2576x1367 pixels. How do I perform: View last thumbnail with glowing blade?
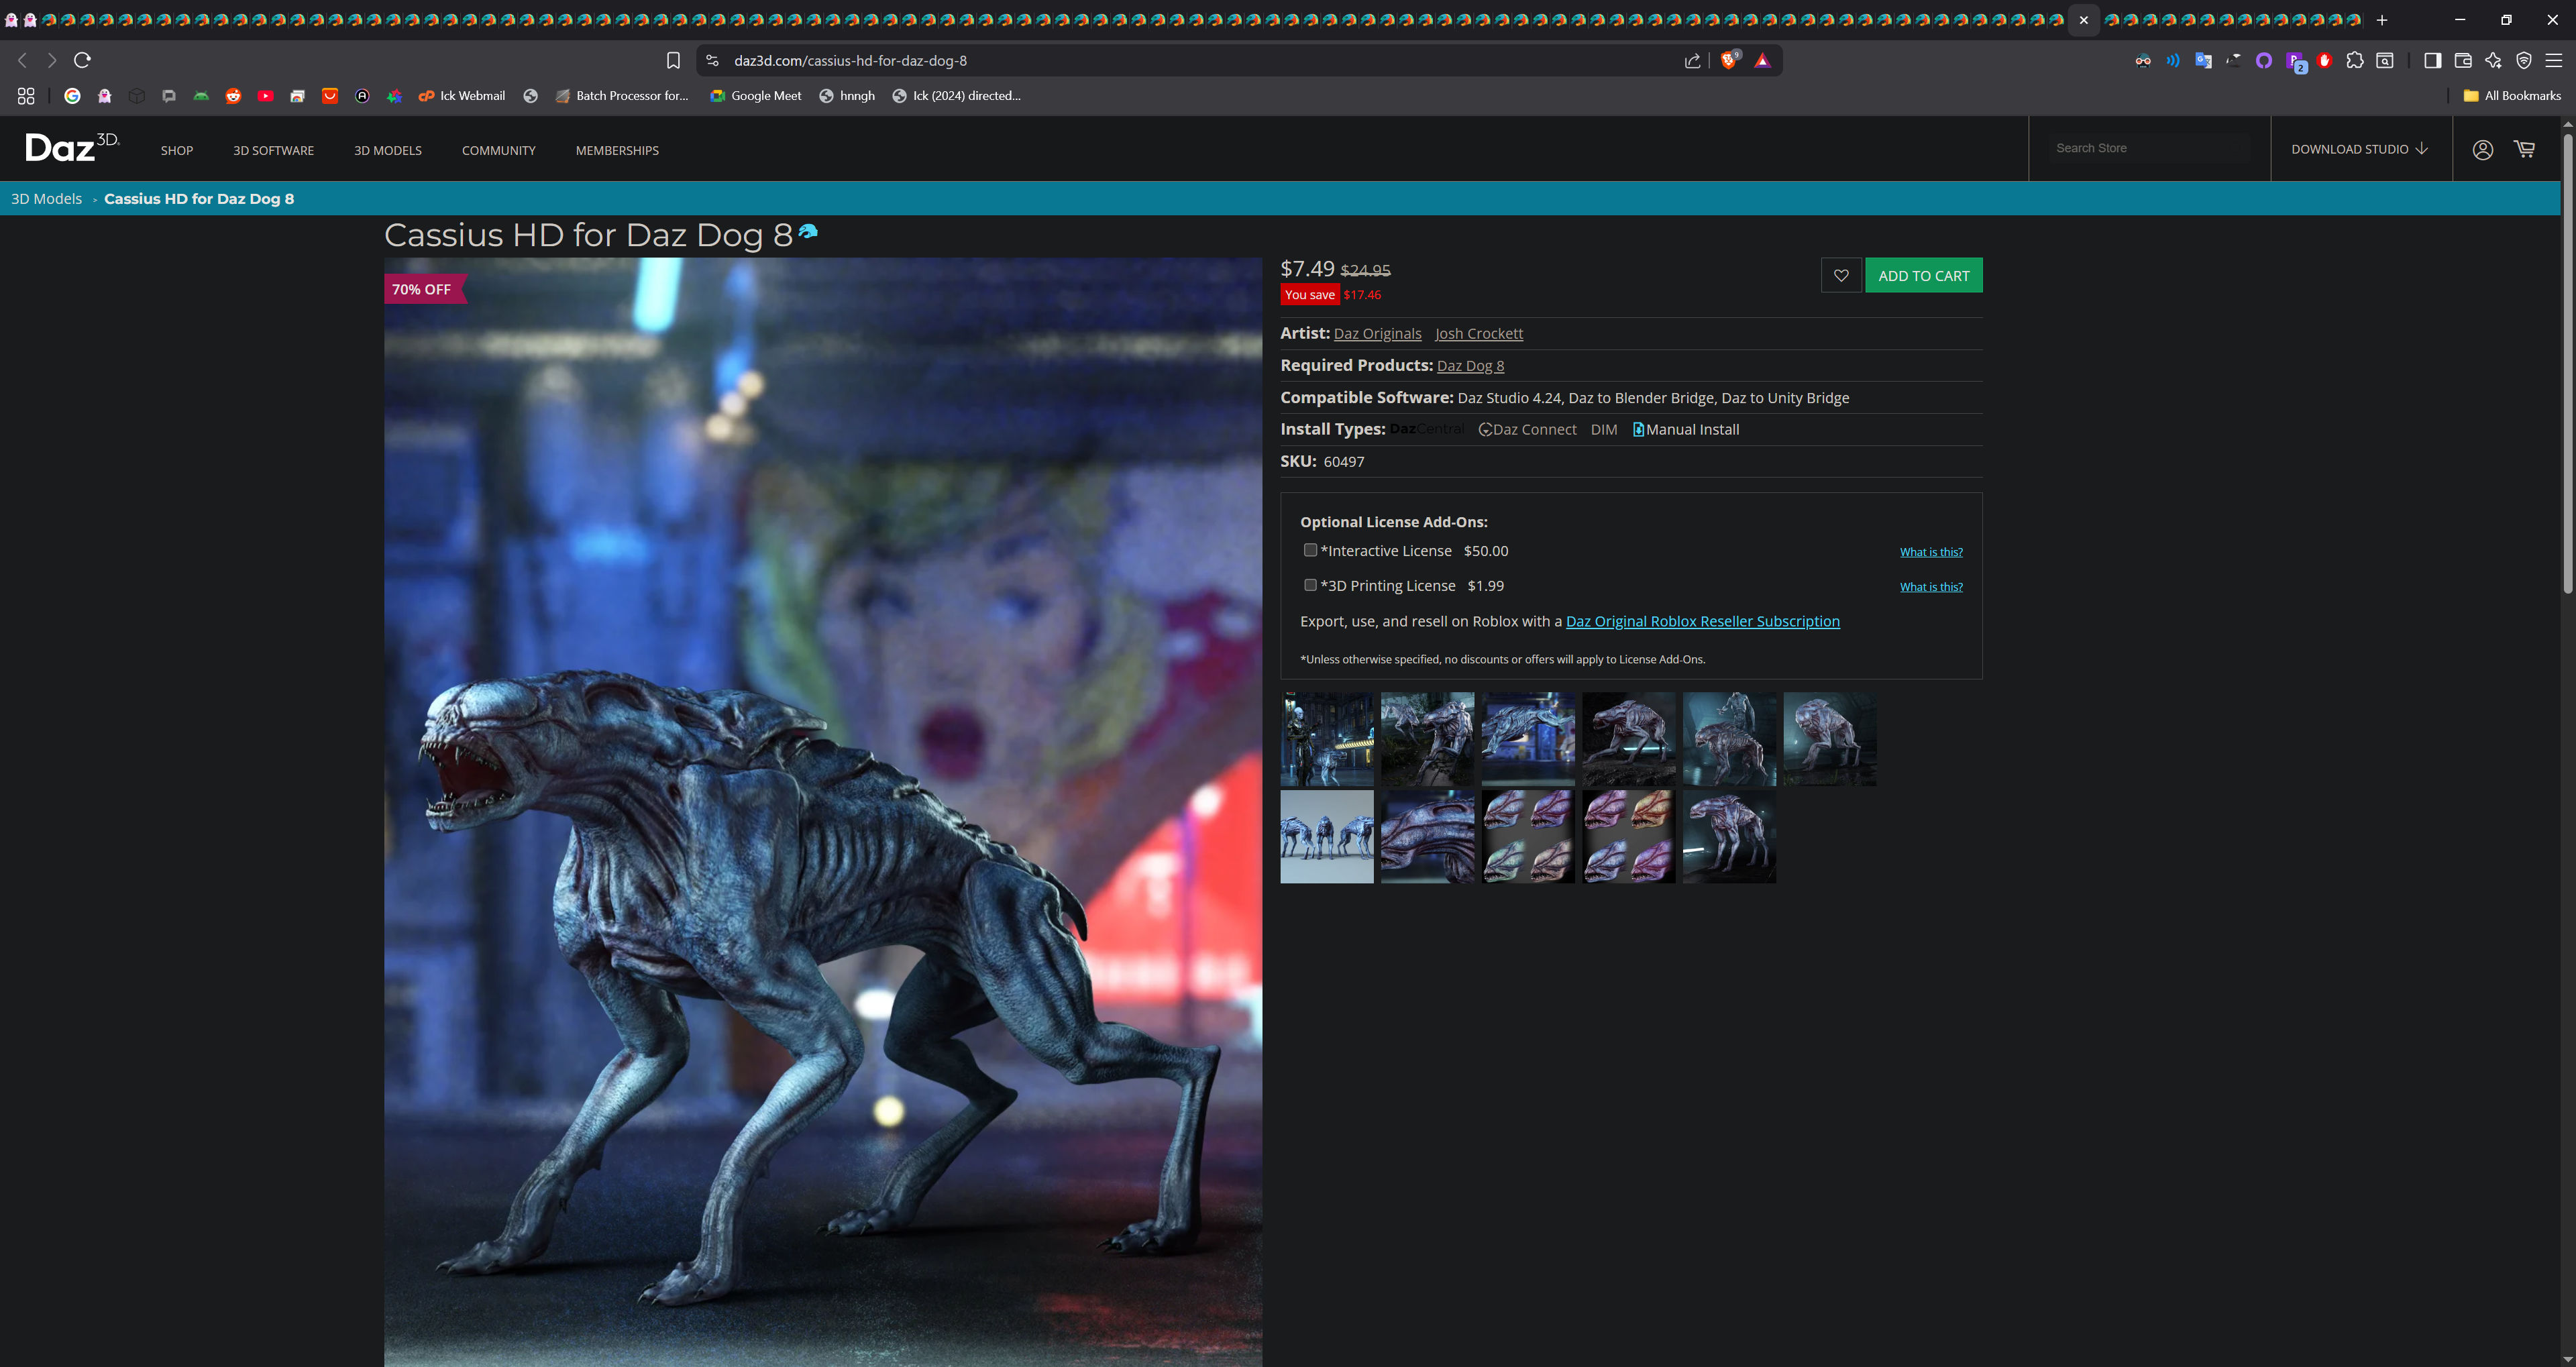click(1729, 837)
